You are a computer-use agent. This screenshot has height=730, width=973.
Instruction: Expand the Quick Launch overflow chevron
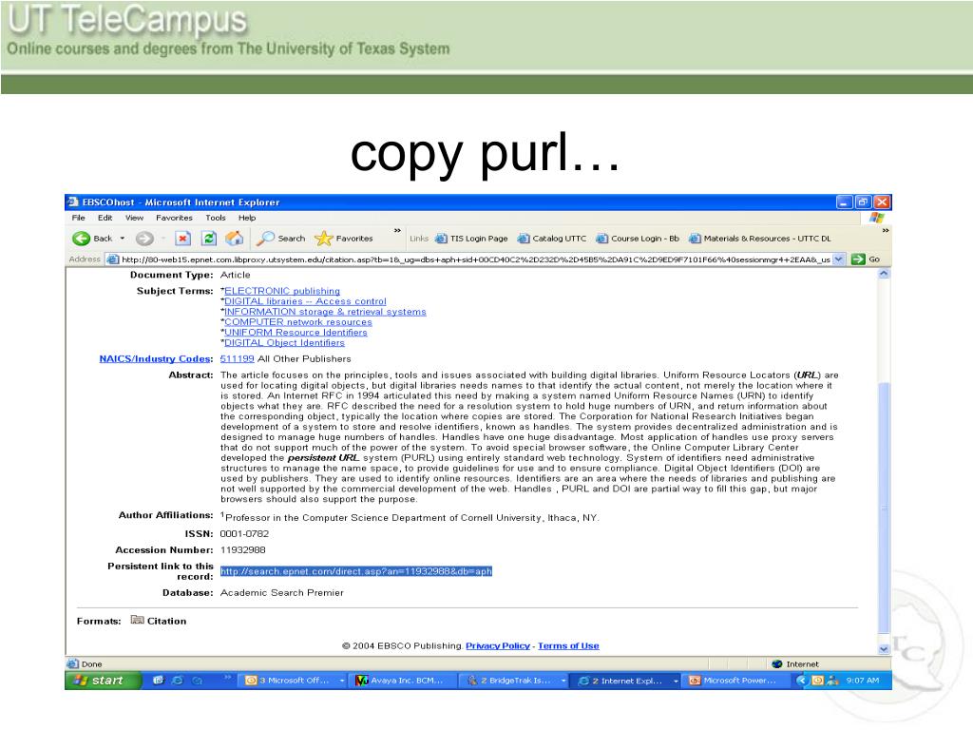tap(227, 677)
